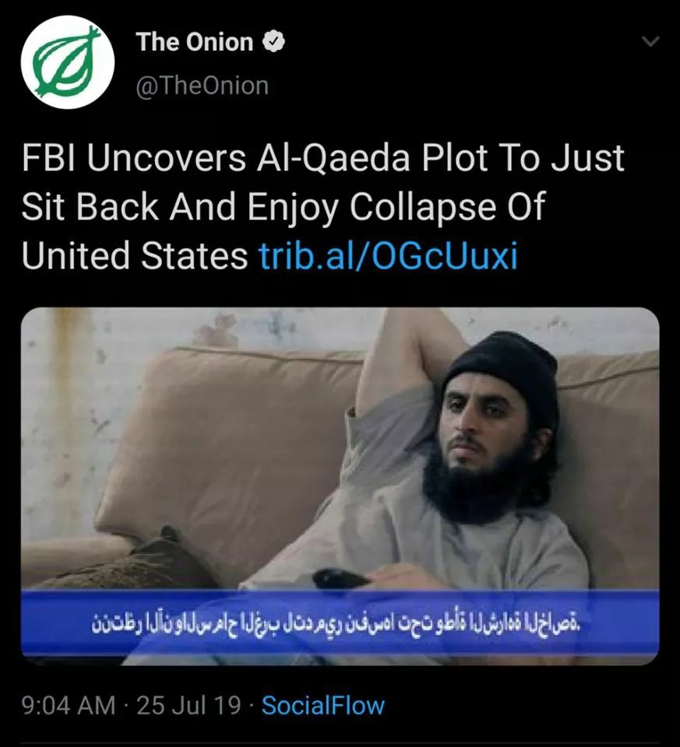Click the word Al-Qaeda in the headline
Image resolution: width=680 pixels, height=747 pixels.
[x=333, y=159]
